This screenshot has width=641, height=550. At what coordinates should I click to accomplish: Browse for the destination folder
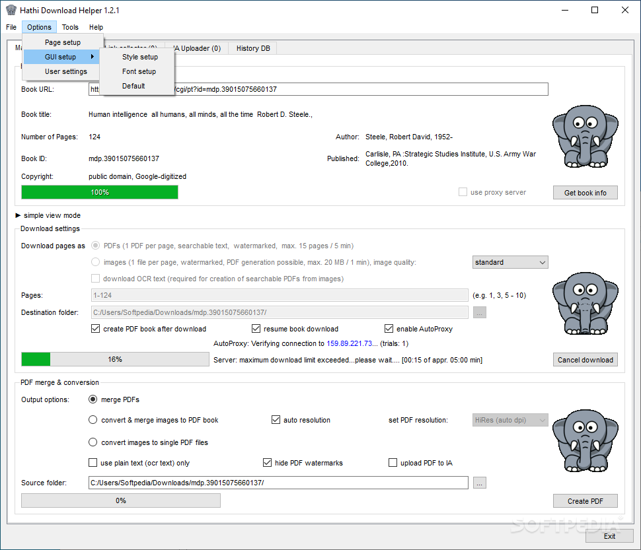click(480, 312)
